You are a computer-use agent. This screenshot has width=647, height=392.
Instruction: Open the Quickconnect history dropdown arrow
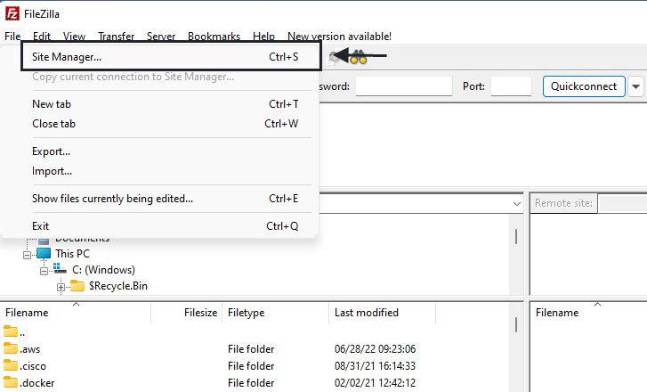635,86
